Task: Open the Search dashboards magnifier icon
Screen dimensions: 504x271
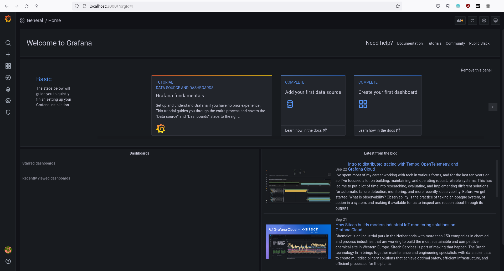Action: [8, 43]
